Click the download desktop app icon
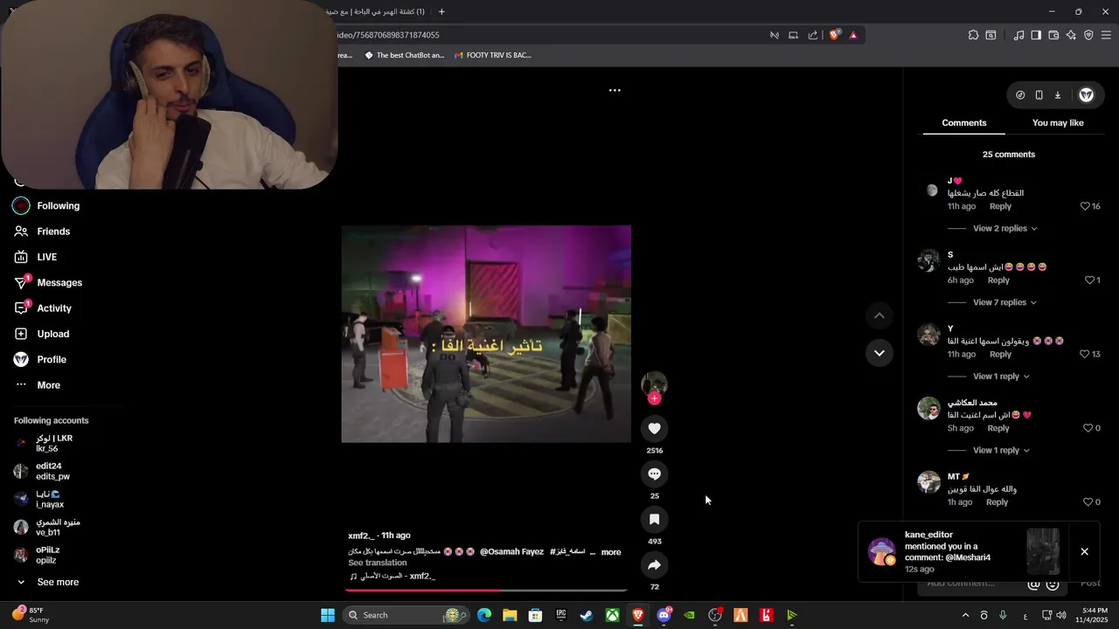 point(1057,95)
